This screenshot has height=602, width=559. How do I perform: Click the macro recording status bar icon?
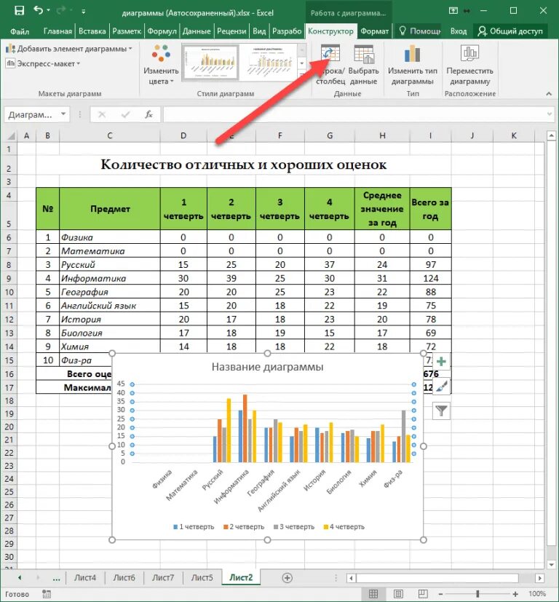47,594
